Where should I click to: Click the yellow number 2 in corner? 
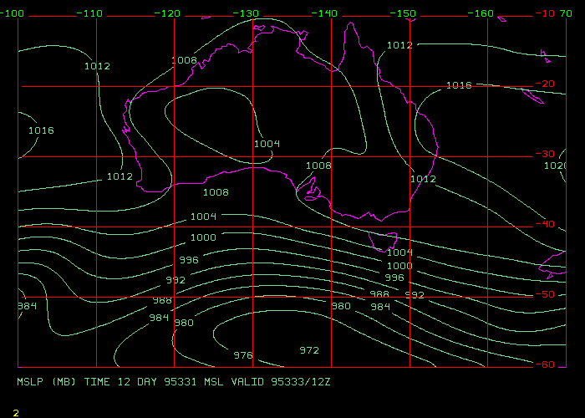[x=16, y=412]
